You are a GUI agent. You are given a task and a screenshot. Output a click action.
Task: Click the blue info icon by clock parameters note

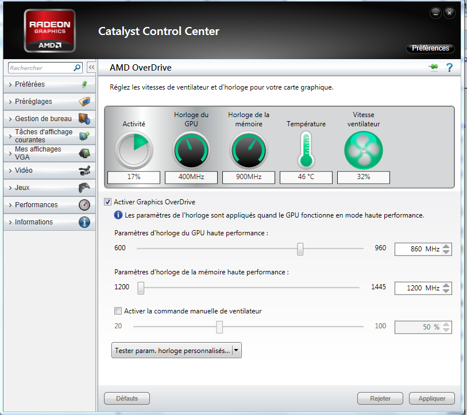pyautogui.click(x=118, y=215)
